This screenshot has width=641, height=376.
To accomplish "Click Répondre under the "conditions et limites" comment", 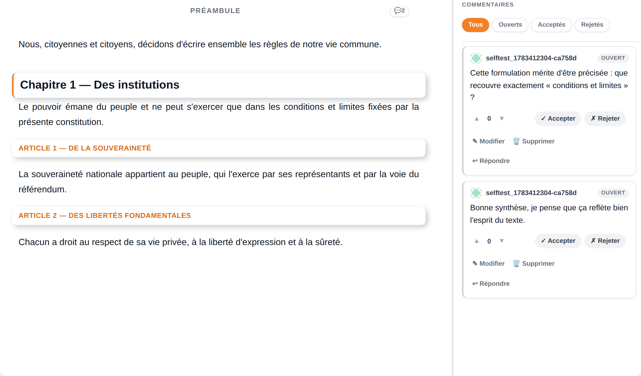I will [x=491, y=161].
